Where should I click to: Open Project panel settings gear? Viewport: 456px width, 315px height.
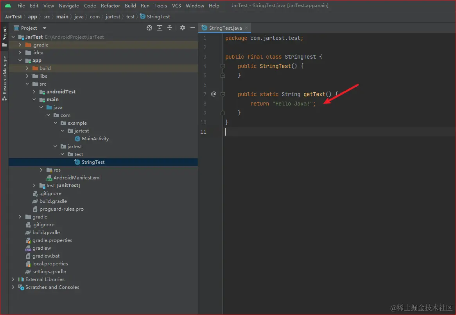click(x=182, y=28)
